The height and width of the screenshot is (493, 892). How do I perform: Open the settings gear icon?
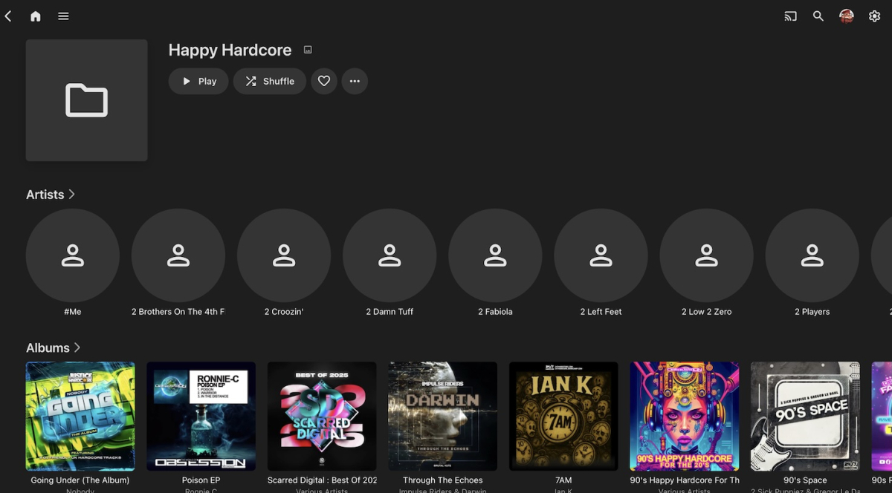[x=874, y=16]
